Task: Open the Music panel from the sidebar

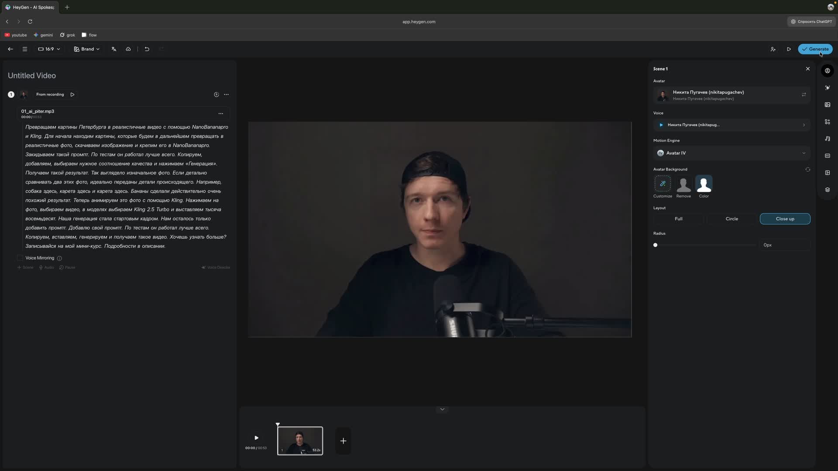Action: click(828, 138)
